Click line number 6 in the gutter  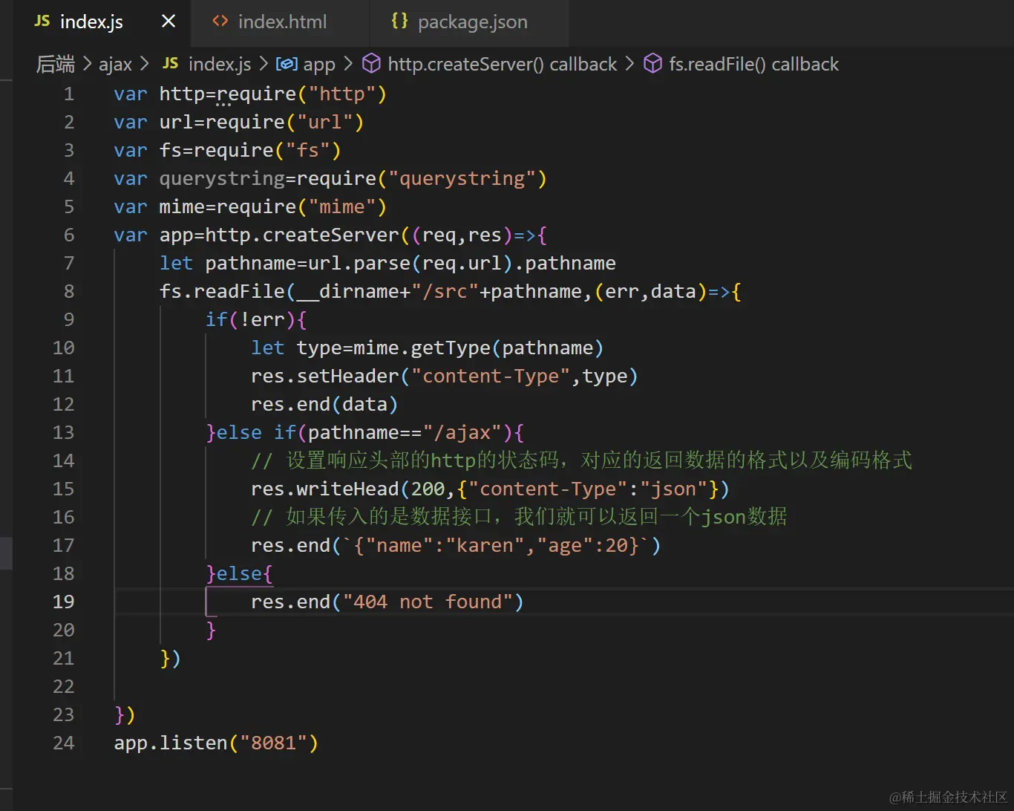tap(69, 235)
